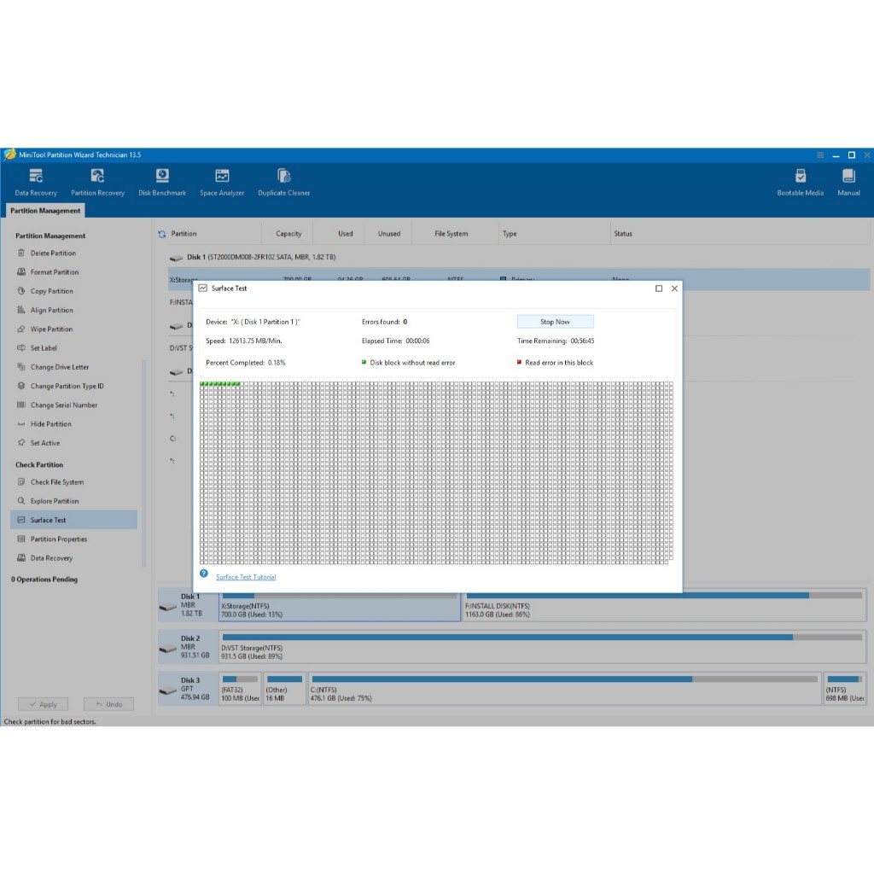The image size is (874, 874).
Task: Open the Data Recovery tool in toolbar
Action: click(36, 182)
